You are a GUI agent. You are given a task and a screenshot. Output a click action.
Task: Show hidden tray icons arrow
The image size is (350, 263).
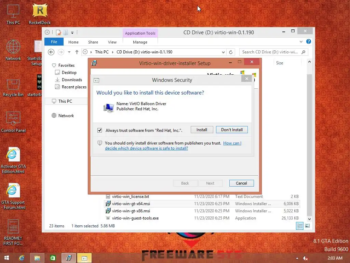(297, 258)
